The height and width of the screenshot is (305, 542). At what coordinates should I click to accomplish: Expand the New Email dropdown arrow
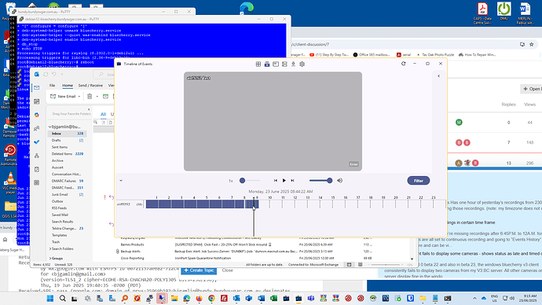coord(79,97)
